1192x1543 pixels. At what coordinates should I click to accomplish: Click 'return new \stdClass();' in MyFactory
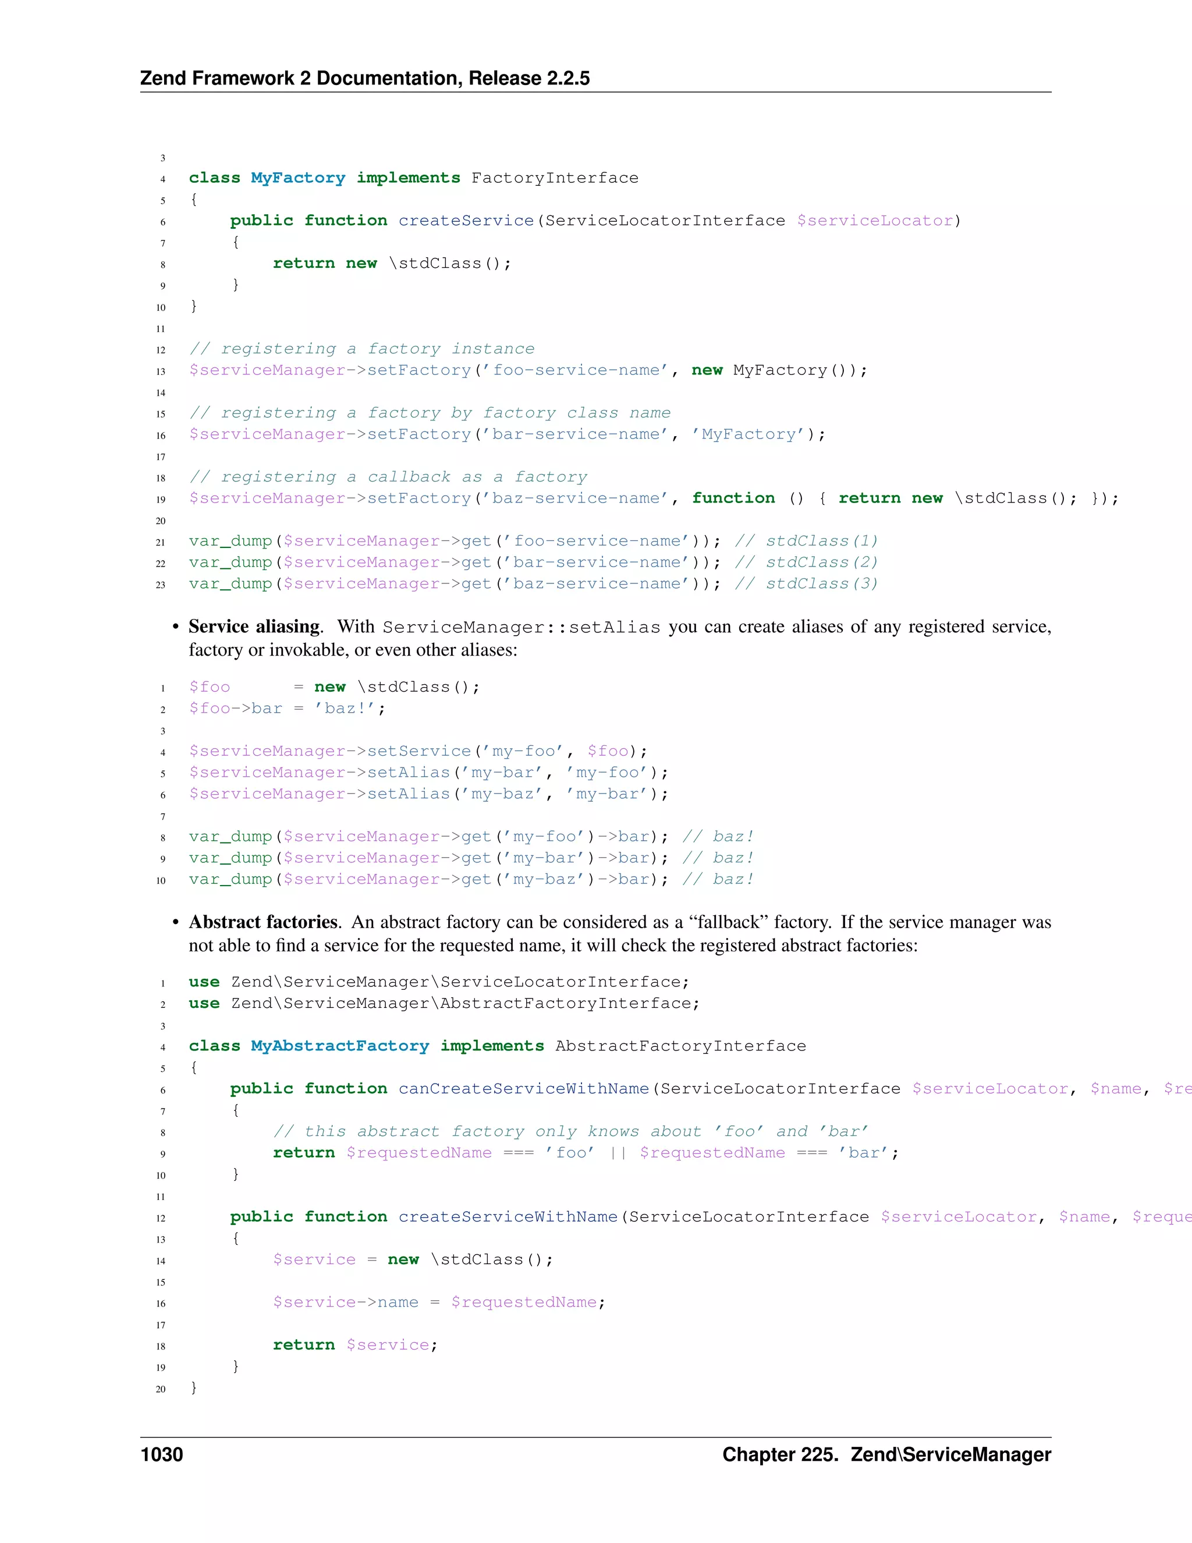point(392,264)
